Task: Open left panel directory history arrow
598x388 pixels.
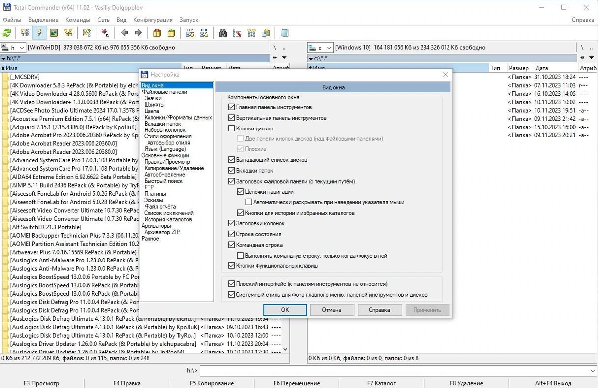Action: click(x=284, y=58)
